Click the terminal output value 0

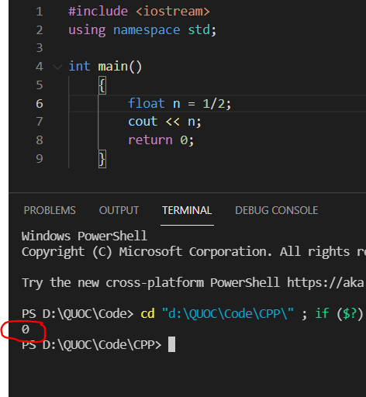26,330
